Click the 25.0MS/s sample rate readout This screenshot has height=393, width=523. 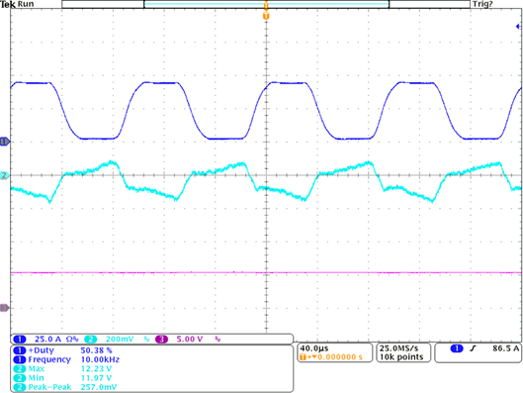pos(398,348)
